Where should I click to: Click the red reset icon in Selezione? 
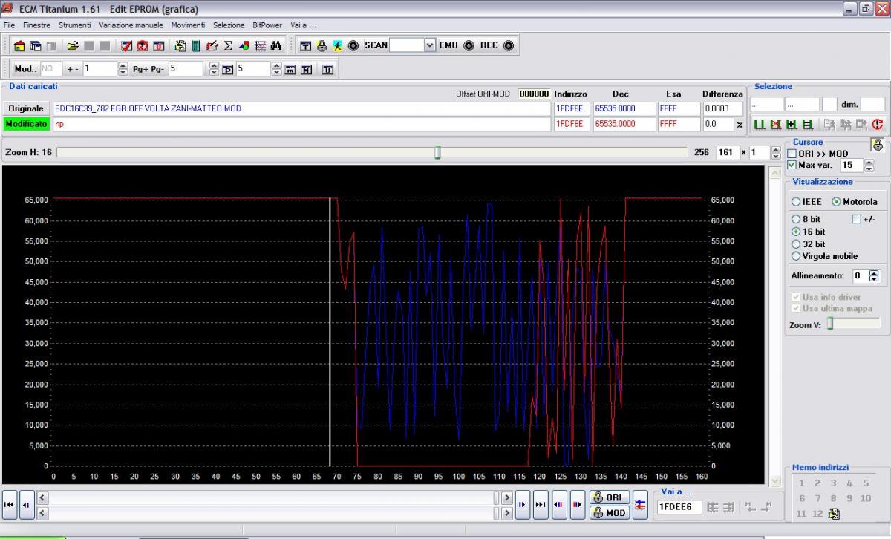pos(878,125)
